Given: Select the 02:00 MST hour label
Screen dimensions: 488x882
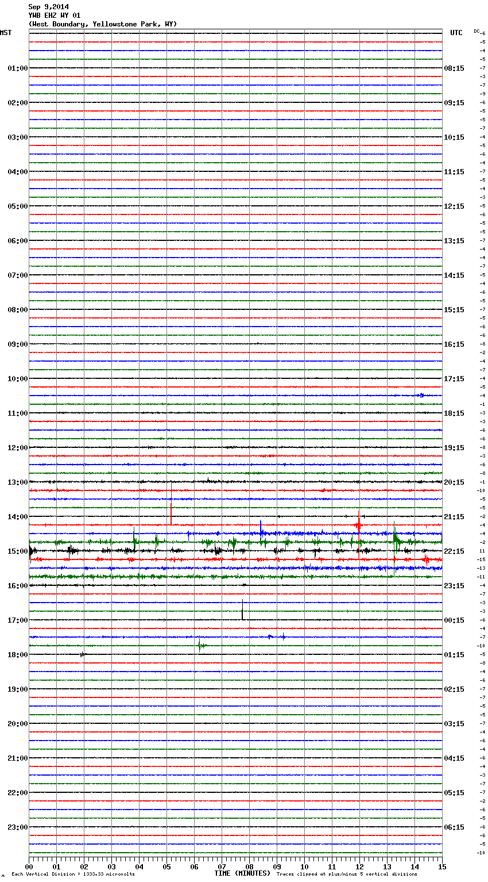Looking at the screenshot, I should click(x=18, y=103).
